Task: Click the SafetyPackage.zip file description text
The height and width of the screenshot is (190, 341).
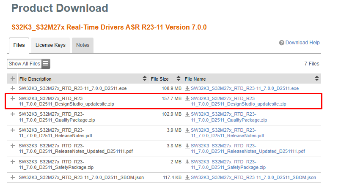Action: pyautogui.click(x=56, y=165)
